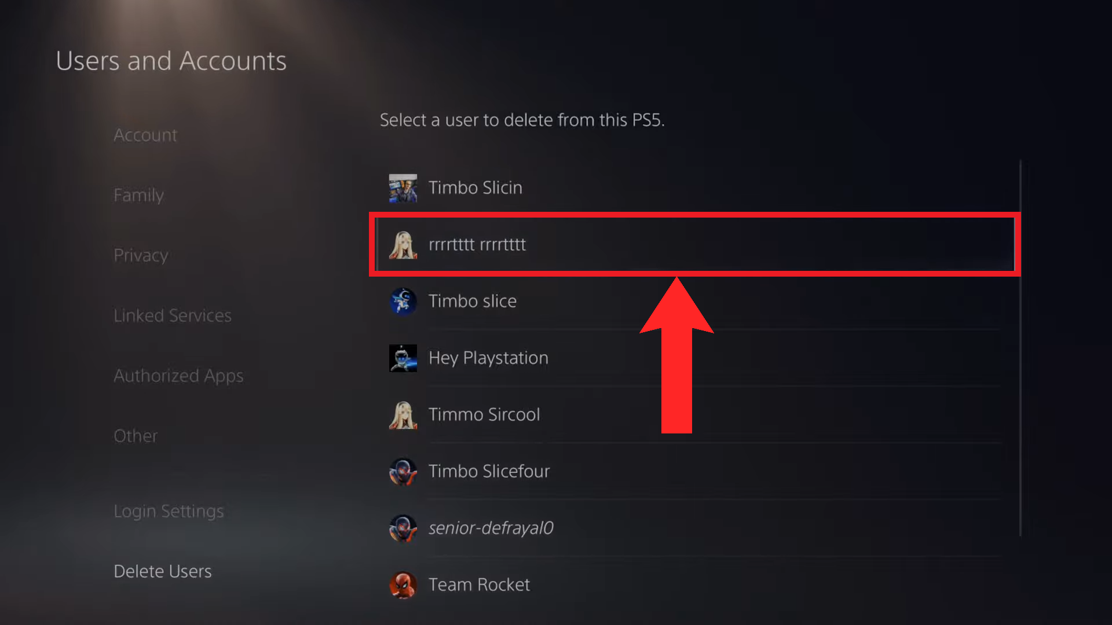Select Authorized Apps in sidebar
Image resolution: width=1112 pixels, height=625 pixels.
[x=178, y=376]
